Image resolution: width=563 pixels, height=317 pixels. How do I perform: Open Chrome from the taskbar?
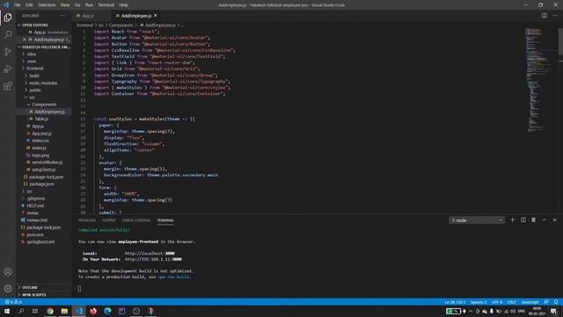[x=50, y=311]
